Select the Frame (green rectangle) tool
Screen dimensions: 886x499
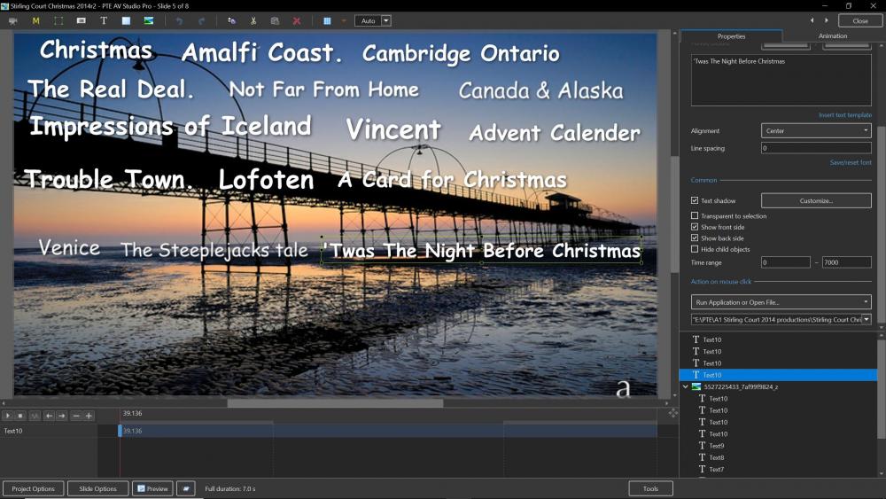[x=58, y=20]
